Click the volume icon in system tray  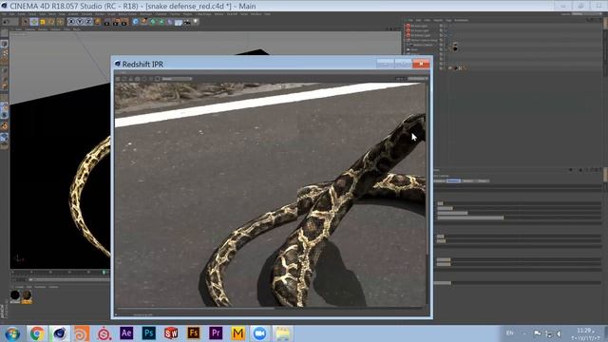(x=559, y=333)
